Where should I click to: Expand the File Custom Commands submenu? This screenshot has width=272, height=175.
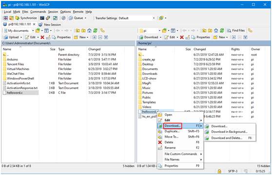click(x=180, y=154)
